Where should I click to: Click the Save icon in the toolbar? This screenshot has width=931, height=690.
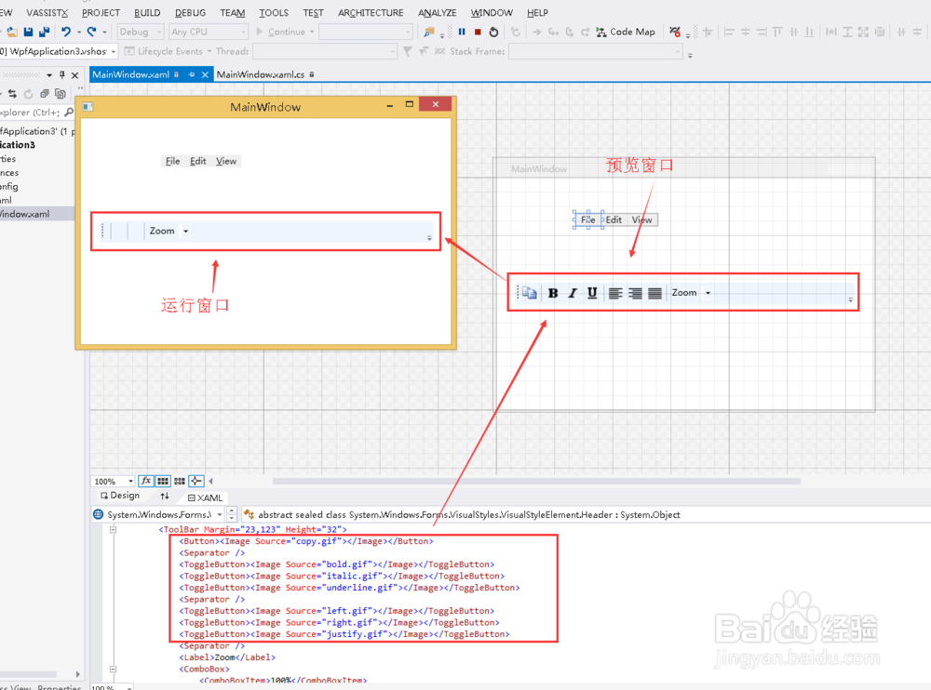coord(28,32)
